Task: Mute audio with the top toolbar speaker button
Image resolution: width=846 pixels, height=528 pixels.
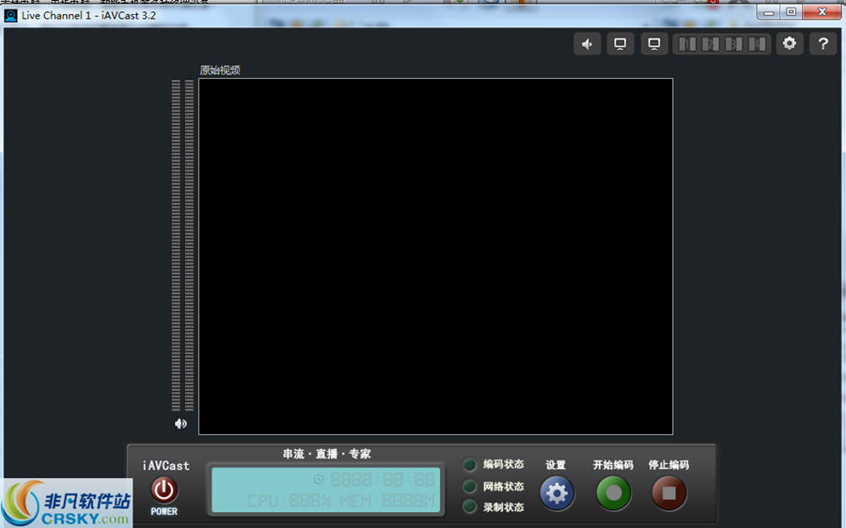Action: pos(587,43)
